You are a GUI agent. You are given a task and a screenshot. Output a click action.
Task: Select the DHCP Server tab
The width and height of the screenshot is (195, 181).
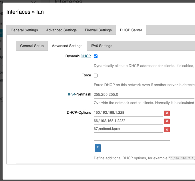131,30
